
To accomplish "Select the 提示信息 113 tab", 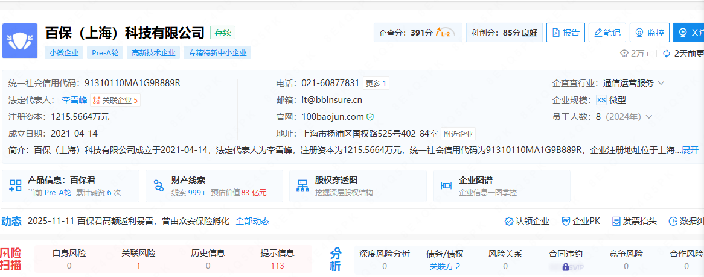I will [x=278, y=259].
